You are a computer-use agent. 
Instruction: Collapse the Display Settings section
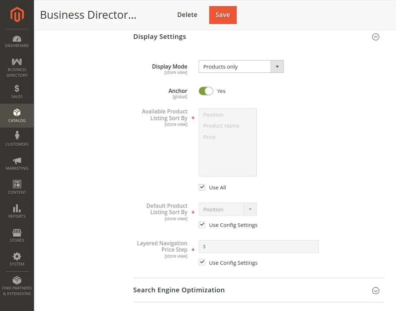[375, 37]
